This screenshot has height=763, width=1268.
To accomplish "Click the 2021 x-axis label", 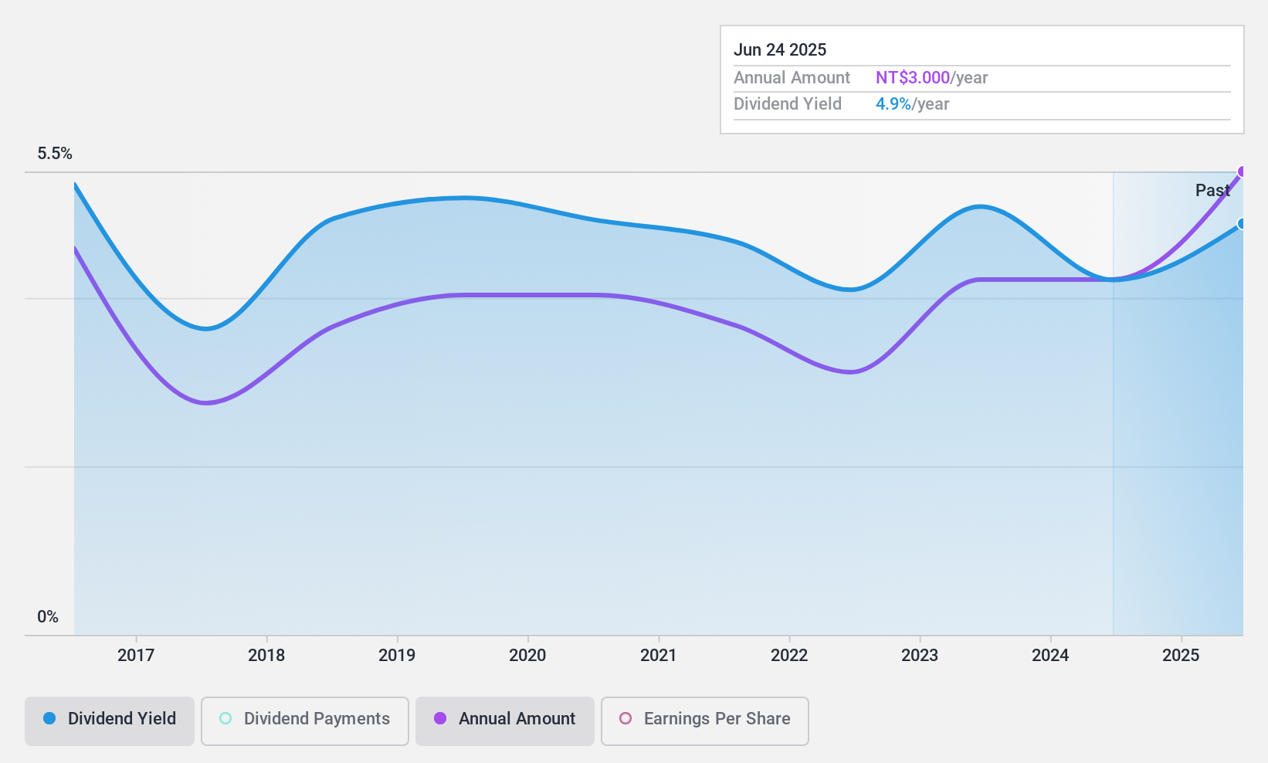I will pos(659,656).
